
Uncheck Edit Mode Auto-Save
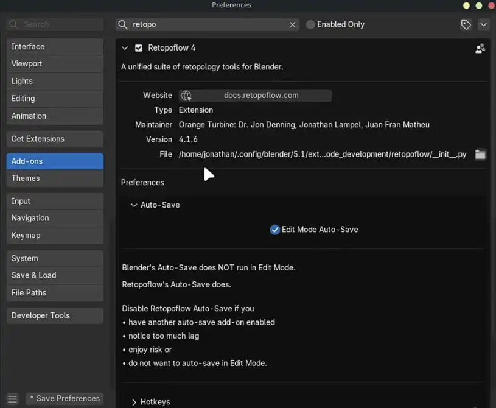pyautogui.click(x=275, y=230)
